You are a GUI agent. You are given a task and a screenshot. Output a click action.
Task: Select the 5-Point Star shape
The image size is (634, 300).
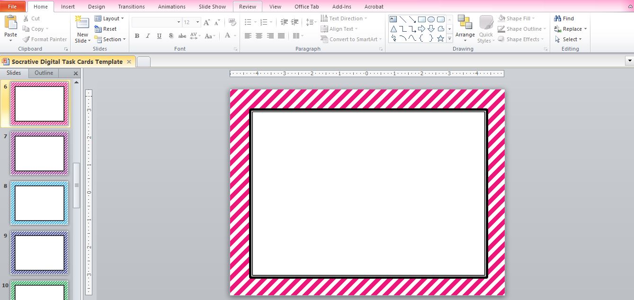tap(440, 38)
